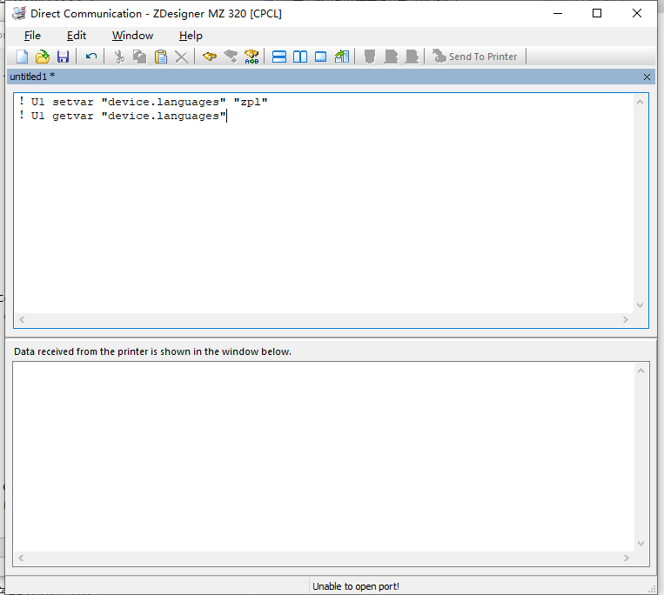Tile windows vertically with toolbar icon
This screenshot has width=664, height=595.
[x=300, y=57]
